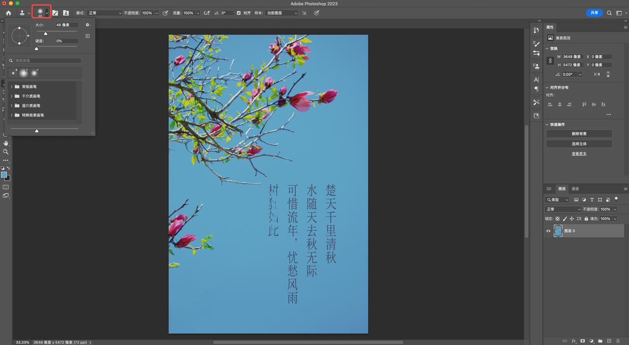The height and width of the screenshot is (345, 629).
Task: Open the Character panel icon on the right rail
Action: pyautogui.click(x=536, y=80)
